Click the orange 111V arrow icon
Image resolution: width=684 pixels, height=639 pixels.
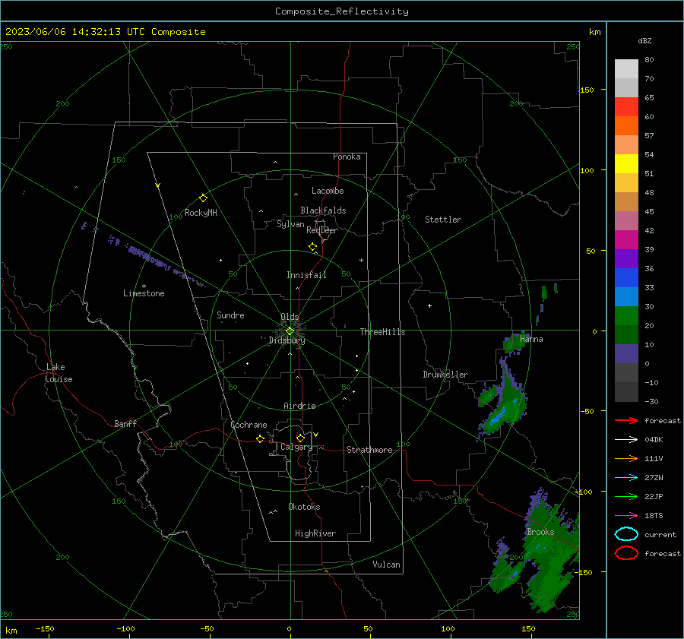(x=626, y=458)
